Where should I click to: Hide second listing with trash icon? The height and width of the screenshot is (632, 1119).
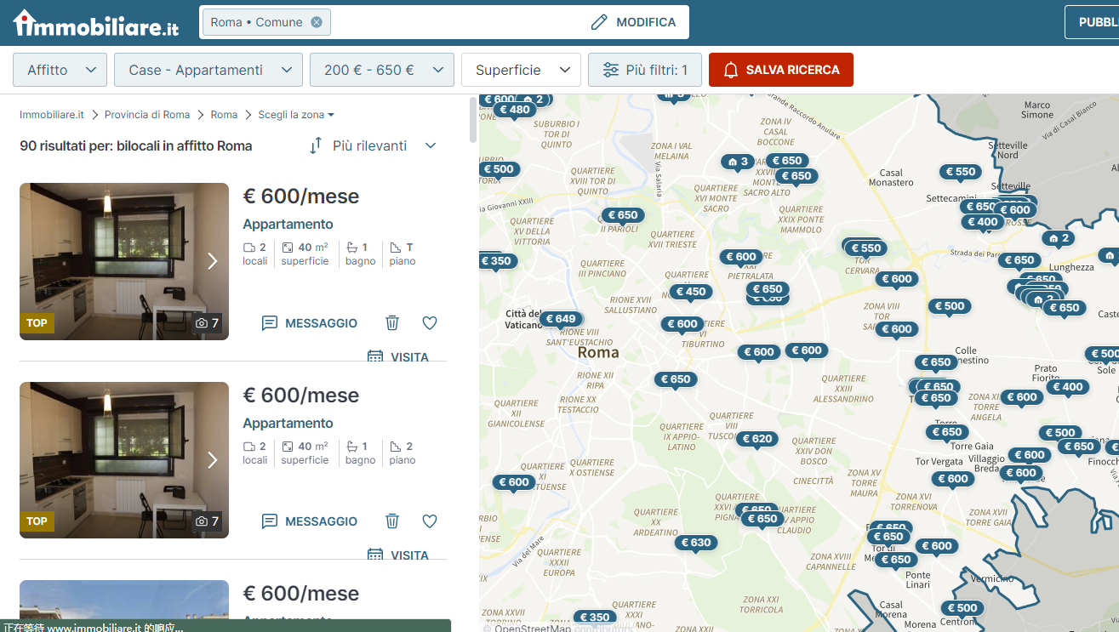392,521
